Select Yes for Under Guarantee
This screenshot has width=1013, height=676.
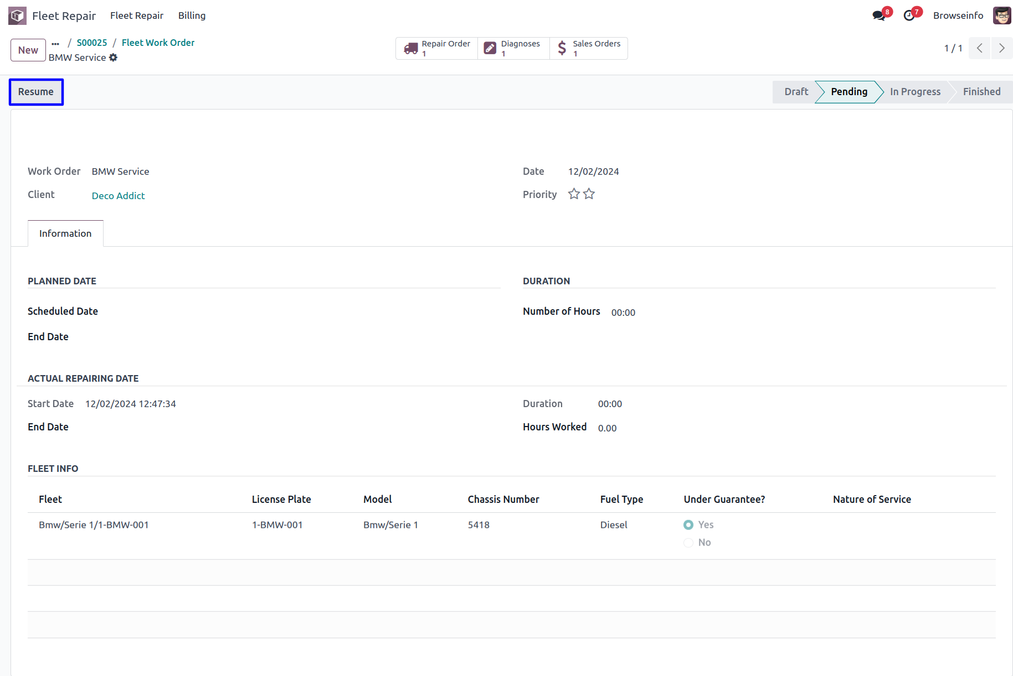[x=688, y=525]
